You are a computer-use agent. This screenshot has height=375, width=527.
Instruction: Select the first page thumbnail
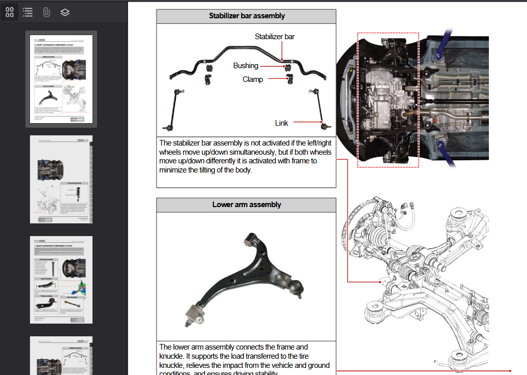pos(61,79)
